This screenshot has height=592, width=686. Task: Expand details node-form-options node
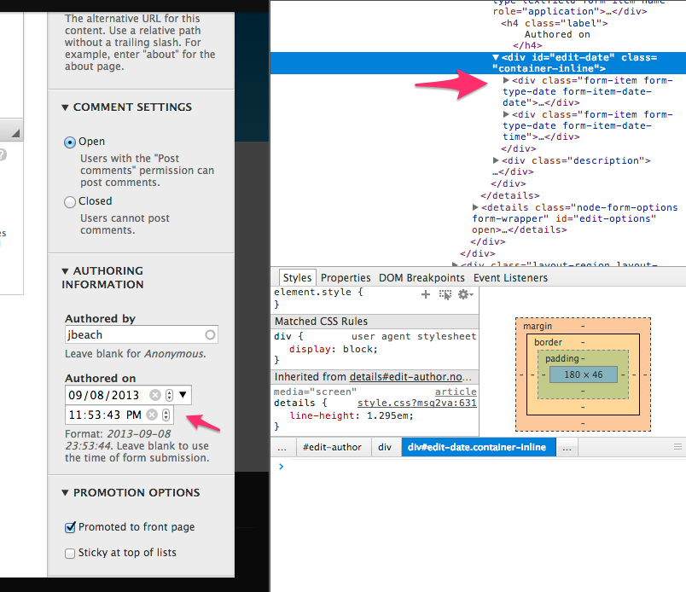[475, 207]
